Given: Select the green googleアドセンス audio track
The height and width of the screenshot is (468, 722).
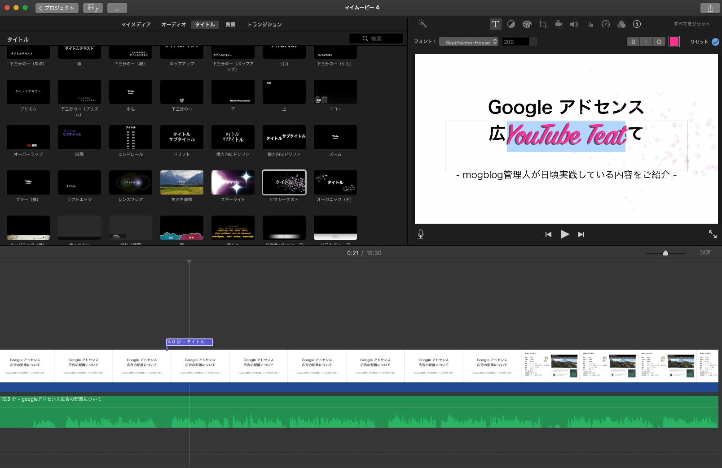Looking at the screenshot, I should coord(359,412).
